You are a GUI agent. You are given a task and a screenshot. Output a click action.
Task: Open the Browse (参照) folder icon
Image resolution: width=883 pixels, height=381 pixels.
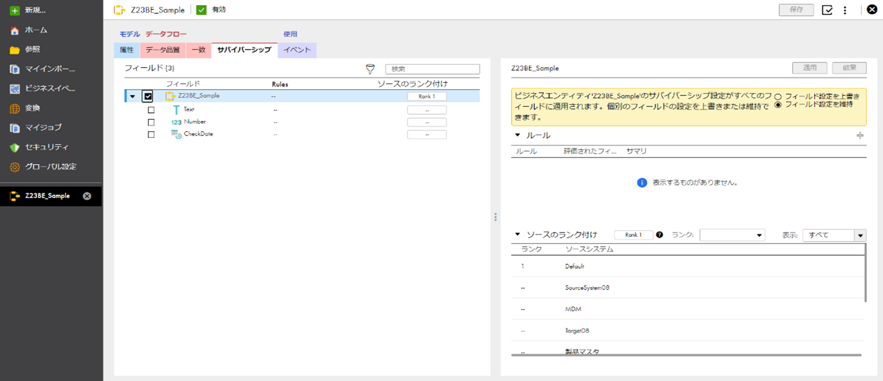tap(15, 50)
